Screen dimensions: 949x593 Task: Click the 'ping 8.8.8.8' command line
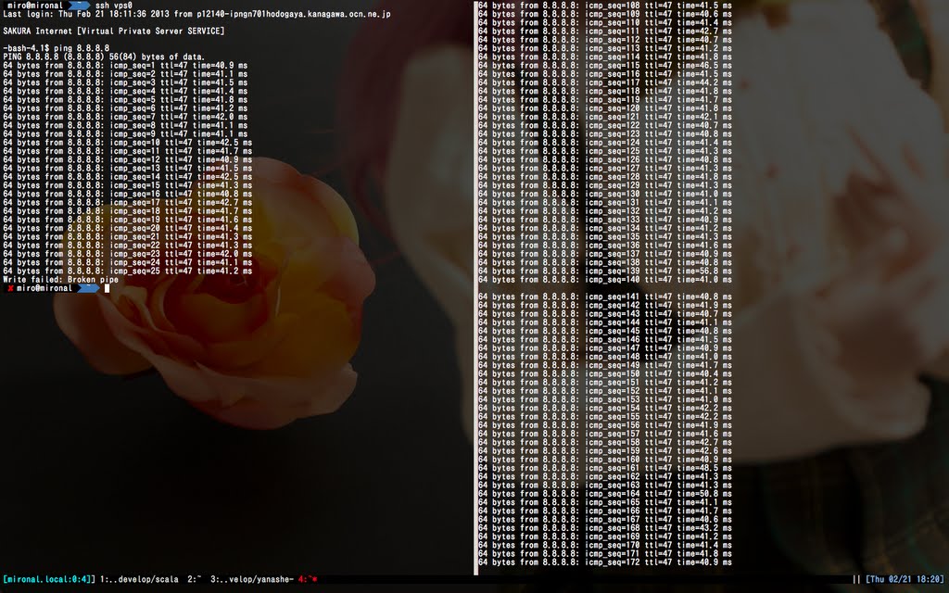click(x=57, y=48)
